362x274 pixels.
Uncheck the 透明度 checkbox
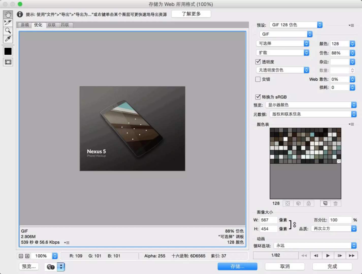click(x=258, y=62)
